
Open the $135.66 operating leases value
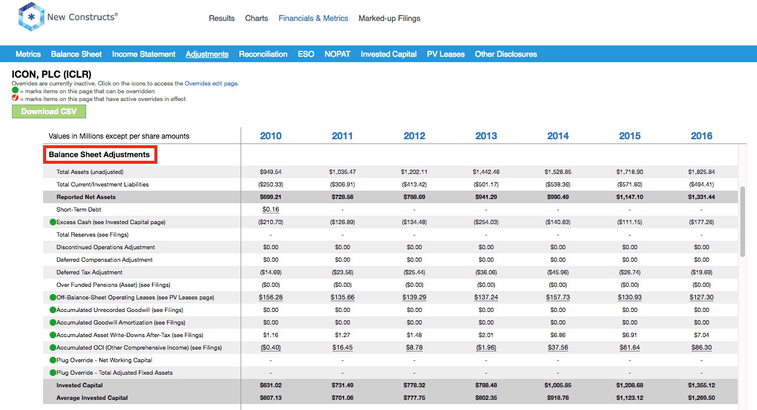[342, 297]
